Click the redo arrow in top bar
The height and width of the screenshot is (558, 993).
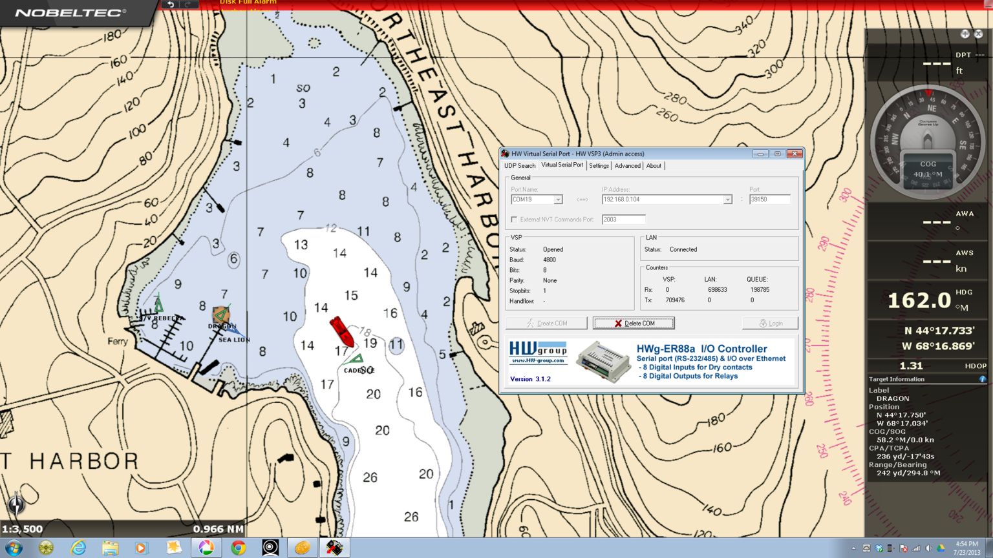pos(188,5)
